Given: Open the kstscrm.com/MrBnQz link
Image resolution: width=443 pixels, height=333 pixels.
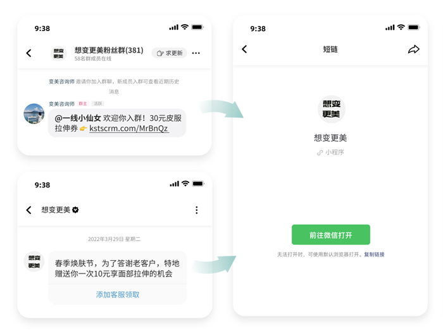Looking at the screenshot, I should pyautogui.click(x=129, y=128).
